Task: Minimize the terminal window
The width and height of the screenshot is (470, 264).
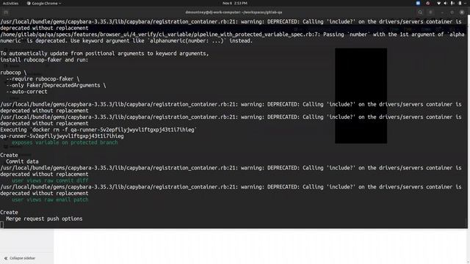Action: coord(442,12)
